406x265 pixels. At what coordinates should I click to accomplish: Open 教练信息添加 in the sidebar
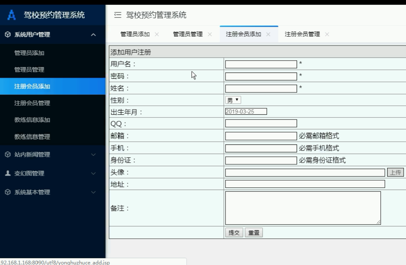coord(53,120)
